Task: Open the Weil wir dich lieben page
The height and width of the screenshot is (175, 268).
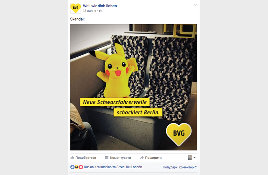Action: [x=100, y=6]
